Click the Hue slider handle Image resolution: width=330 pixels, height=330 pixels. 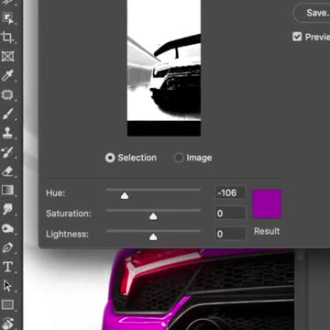[x=125, y=195]
